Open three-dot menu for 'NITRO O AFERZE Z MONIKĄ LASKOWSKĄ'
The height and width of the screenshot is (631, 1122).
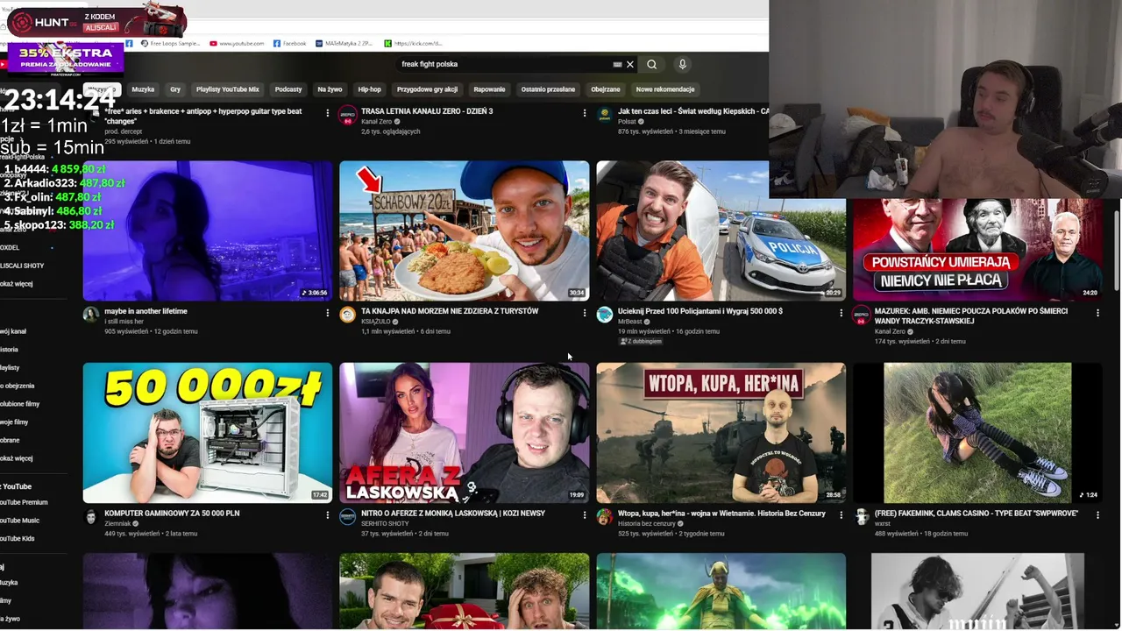[585, 514]
